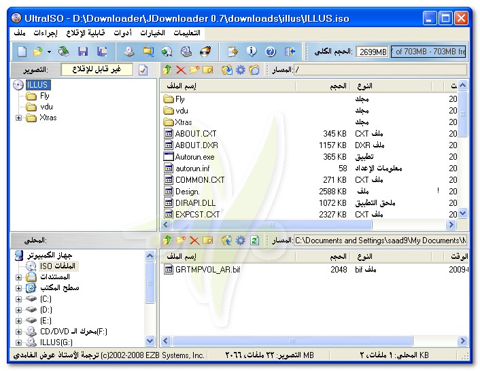Expand the ILLUS(G:) drive node
This screenshot has width=480, height=371.
[18, 342]
